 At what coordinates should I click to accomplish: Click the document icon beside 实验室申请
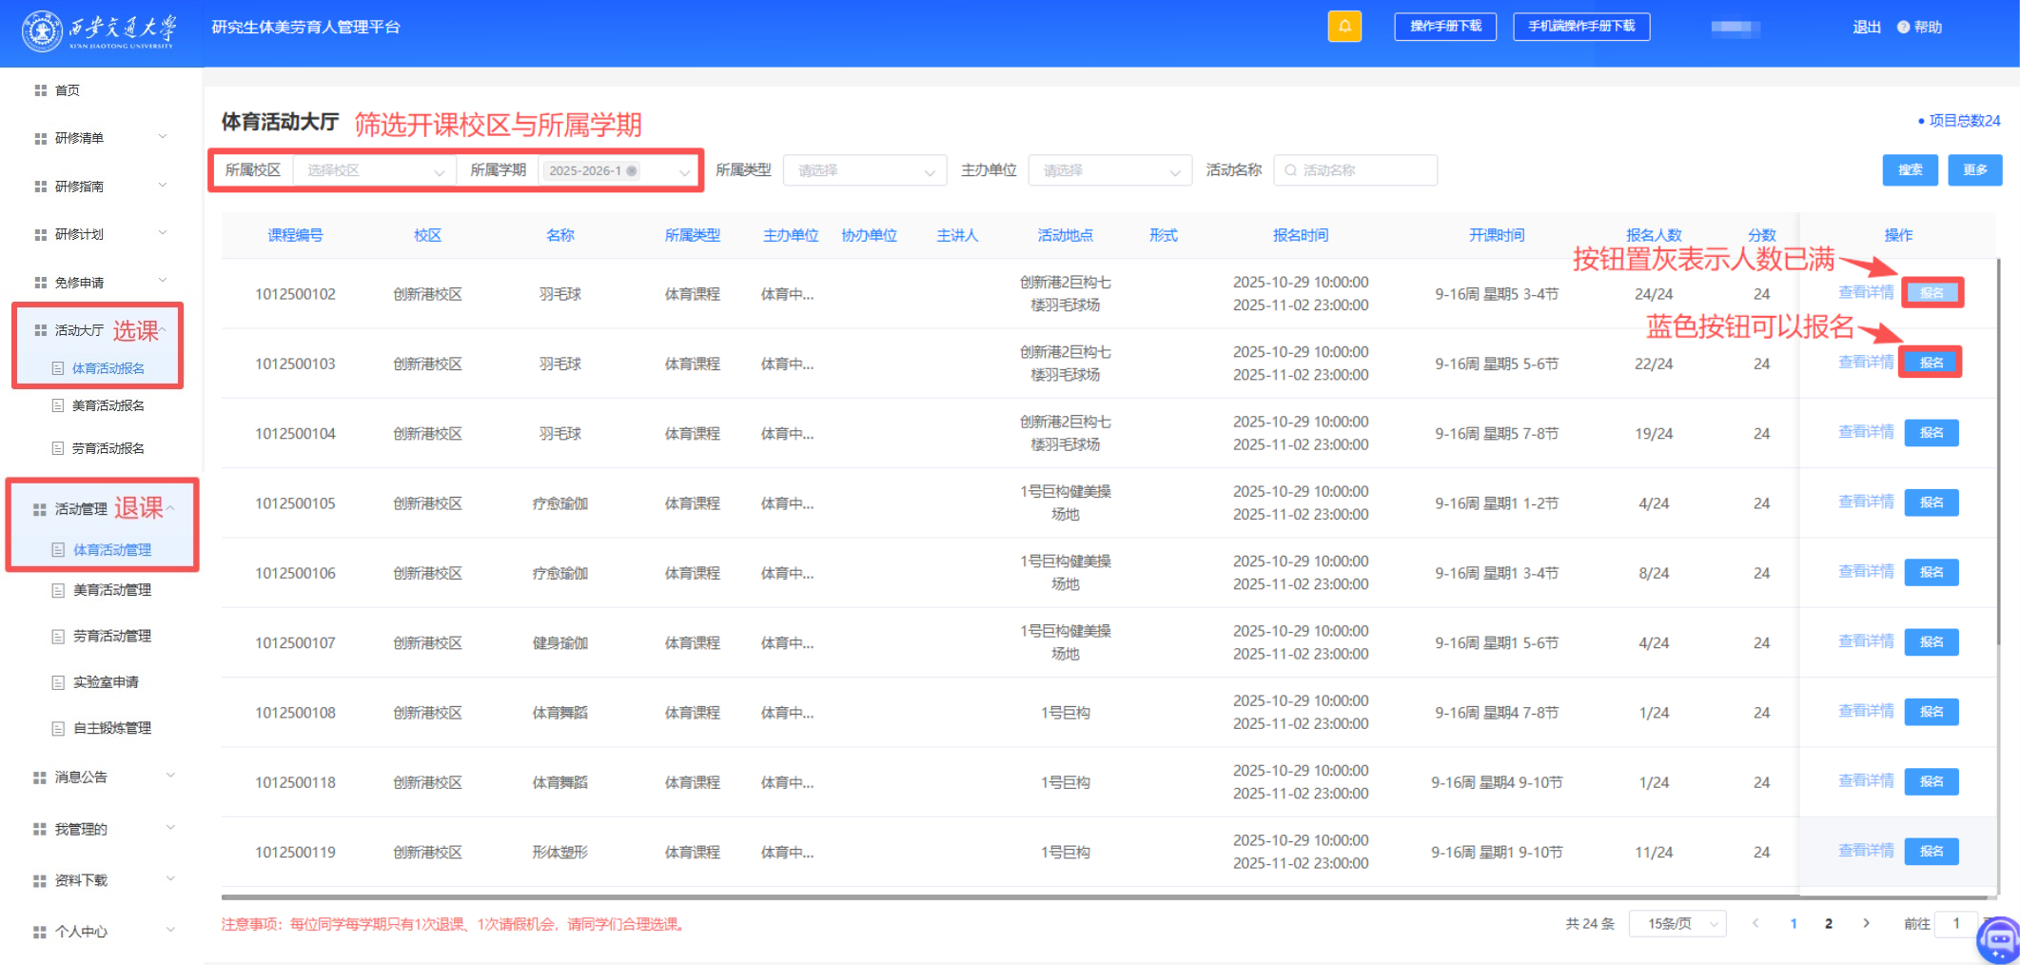[58, 682]
